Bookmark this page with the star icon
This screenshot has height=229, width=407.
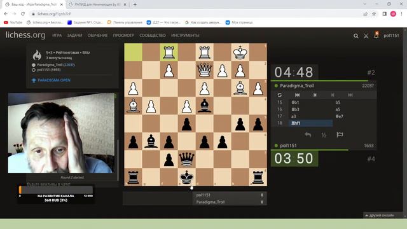[374, 14]
